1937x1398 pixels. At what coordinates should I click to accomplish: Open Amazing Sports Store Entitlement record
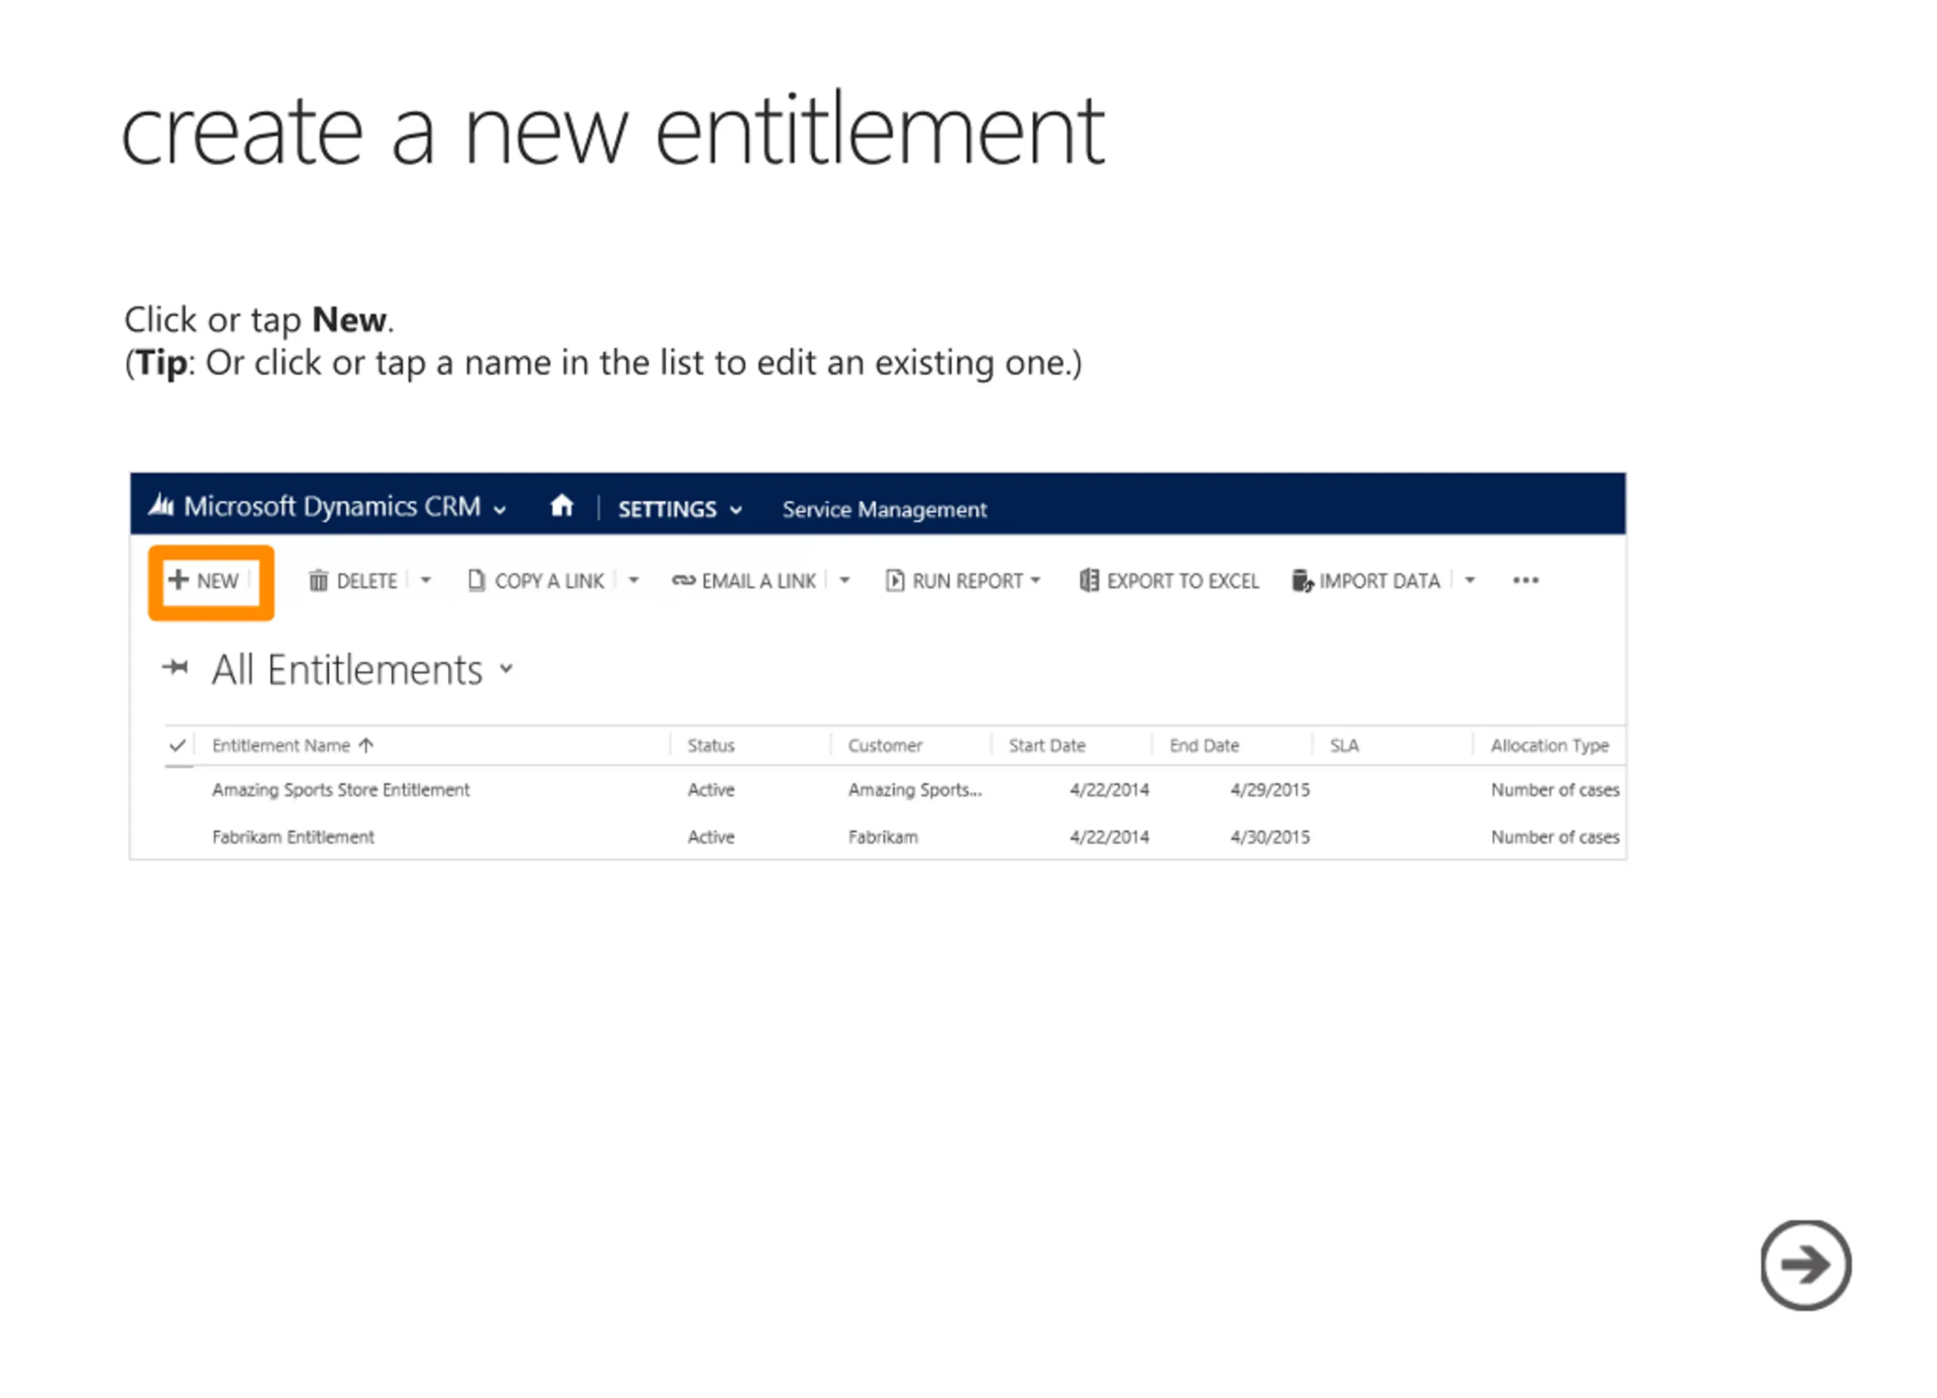tap(340, 790)
